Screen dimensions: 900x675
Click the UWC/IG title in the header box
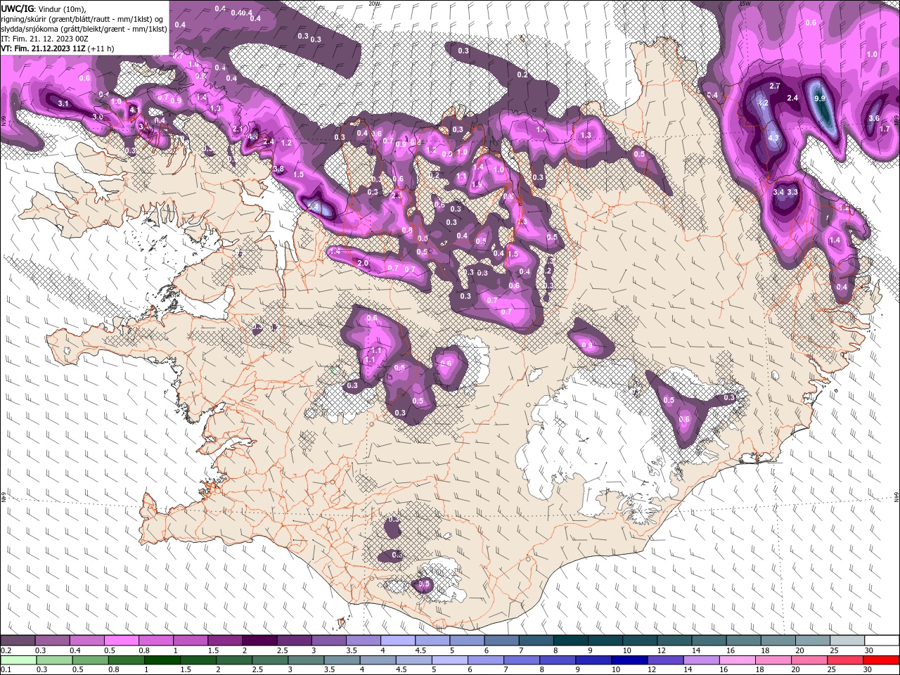click(x=18, y=8)
